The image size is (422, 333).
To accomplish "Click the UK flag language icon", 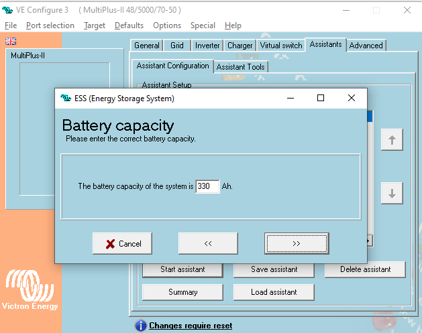I will [10, 41].
